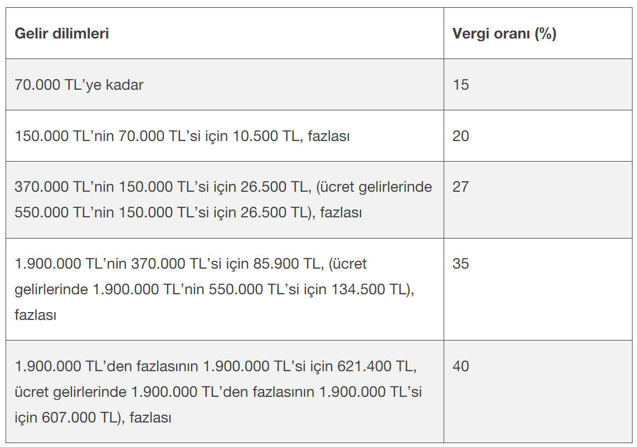Select the description beginning '1.900.000 TL'den fazlasının'

point(218,392)
